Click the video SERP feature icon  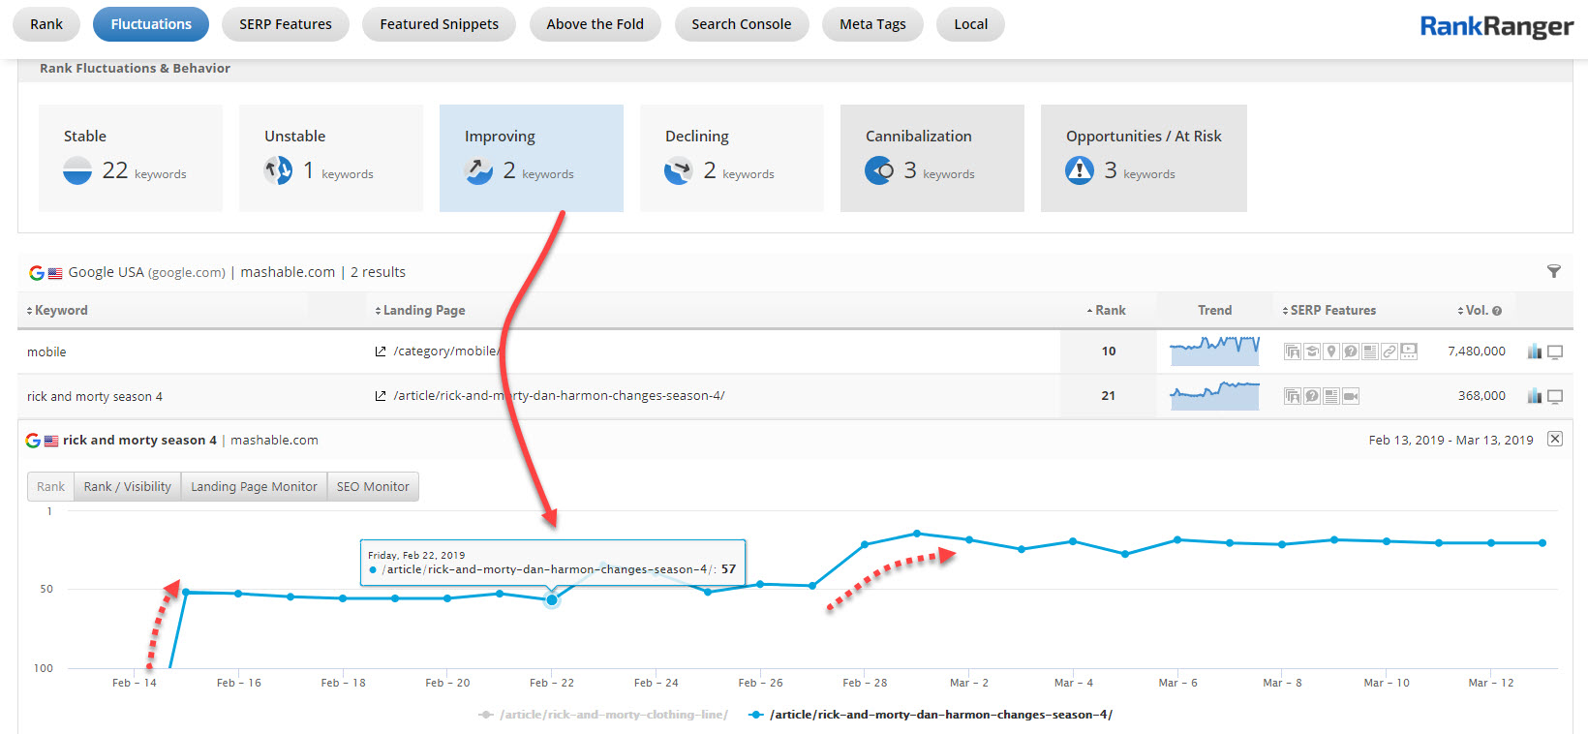(x=1351, y=396)
